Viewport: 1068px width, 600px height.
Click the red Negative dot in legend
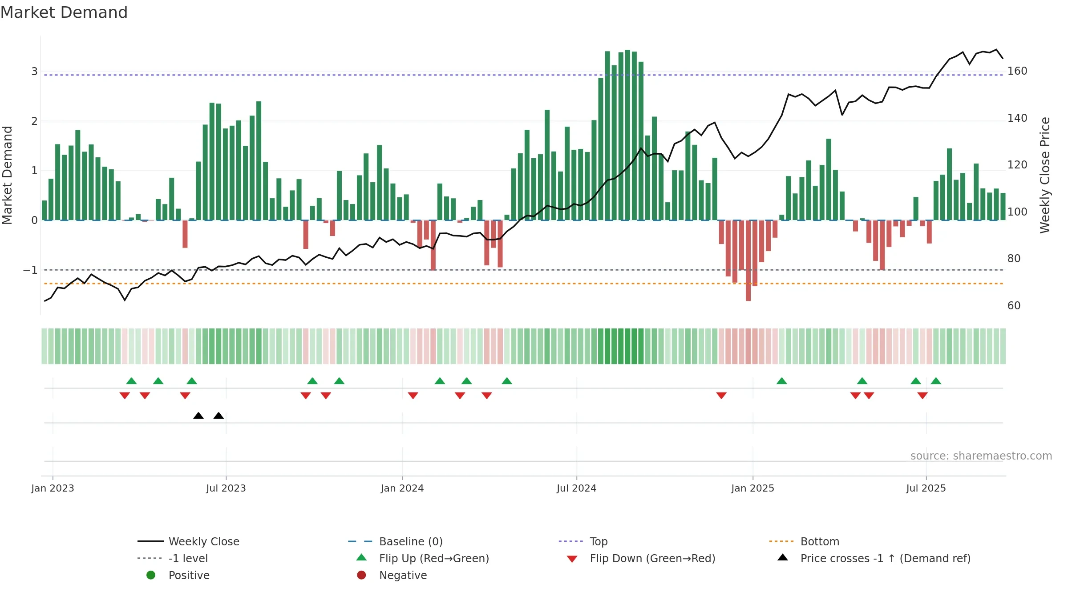[x=361, y=575]
